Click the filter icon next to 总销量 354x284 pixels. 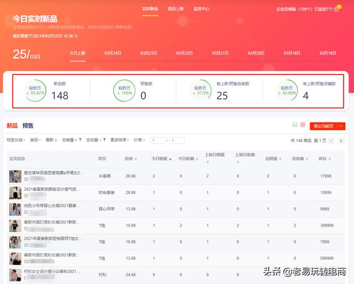click(80, 140)
